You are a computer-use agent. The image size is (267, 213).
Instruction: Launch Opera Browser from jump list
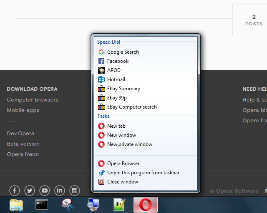pyautogui.click(x=146, y=163)
